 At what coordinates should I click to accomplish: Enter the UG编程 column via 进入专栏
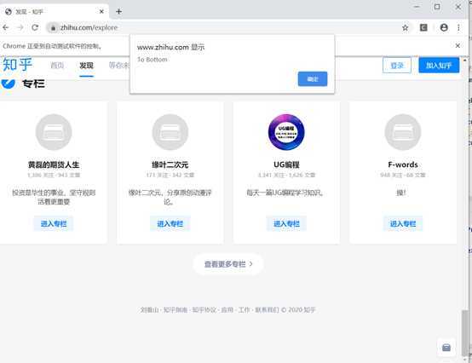click(x=286, y=223)
